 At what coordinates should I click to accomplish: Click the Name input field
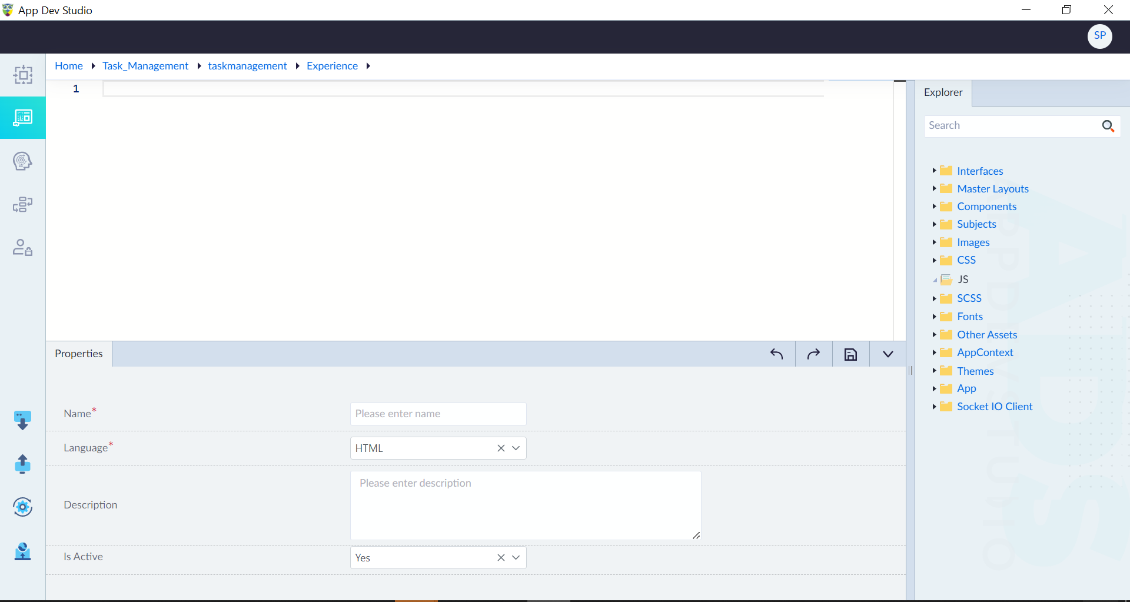(x=438, y=414)
